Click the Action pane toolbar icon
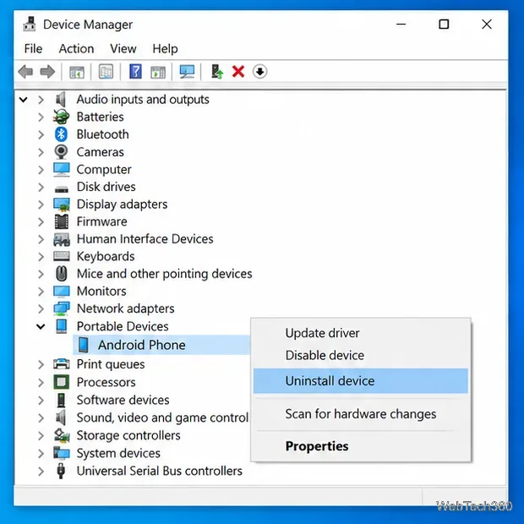The width and height of the screenshot is (524, 524). [x=158, y=72]
